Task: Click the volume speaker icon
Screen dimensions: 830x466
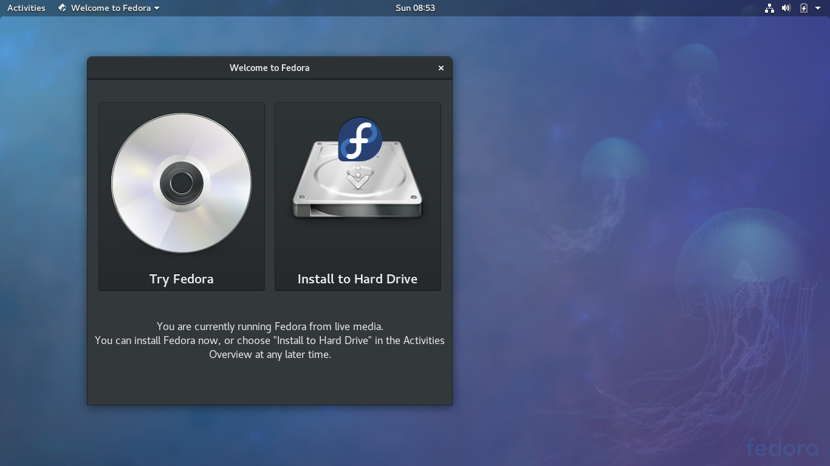Action: 786,8
